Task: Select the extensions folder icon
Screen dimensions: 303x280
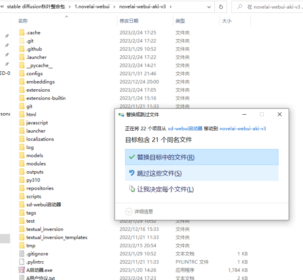Action: point(22,90)
